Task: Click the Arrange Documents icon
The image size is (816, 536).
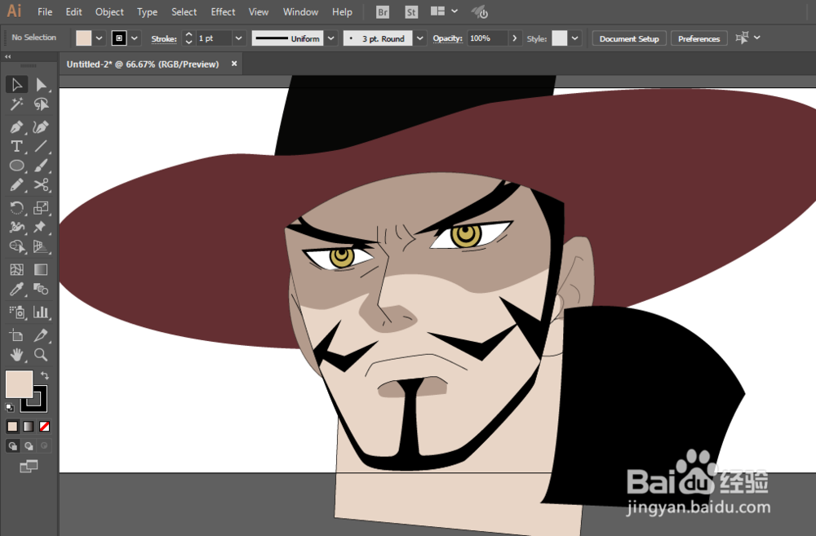Action: click(x=437, y=11)
